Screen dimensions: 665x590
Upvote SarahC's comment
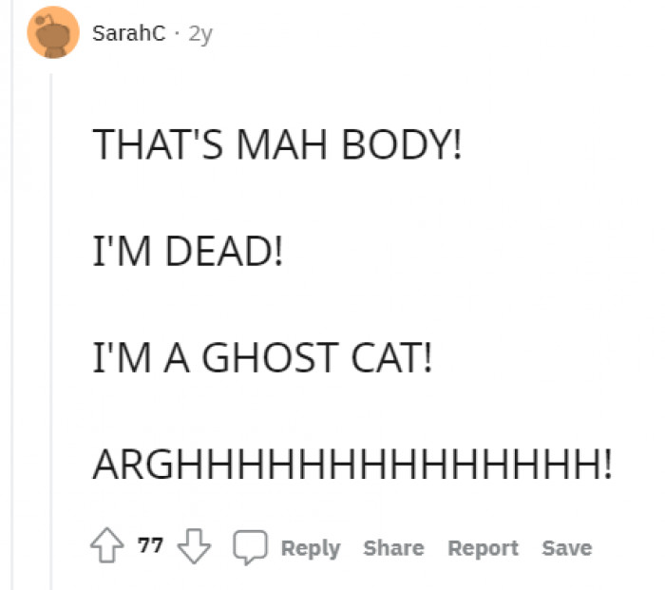(106, 545)
